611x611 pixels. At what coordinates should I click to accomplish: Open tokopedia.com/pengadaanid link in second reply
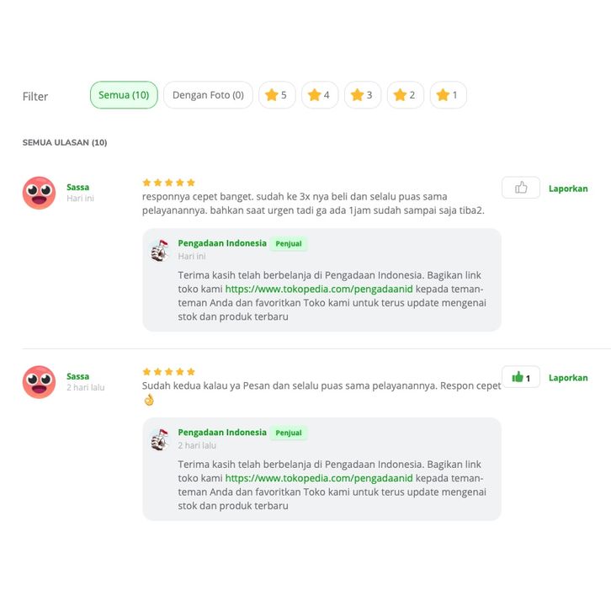click(x=319, y=478)
